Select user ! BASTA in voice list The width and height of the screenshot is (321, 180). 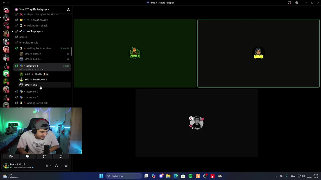(44, 54)
